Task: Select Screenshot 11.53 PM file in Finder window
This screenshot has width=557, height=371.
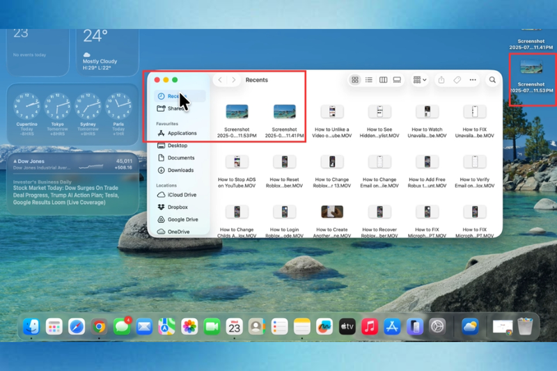Action: click(237, 120)
